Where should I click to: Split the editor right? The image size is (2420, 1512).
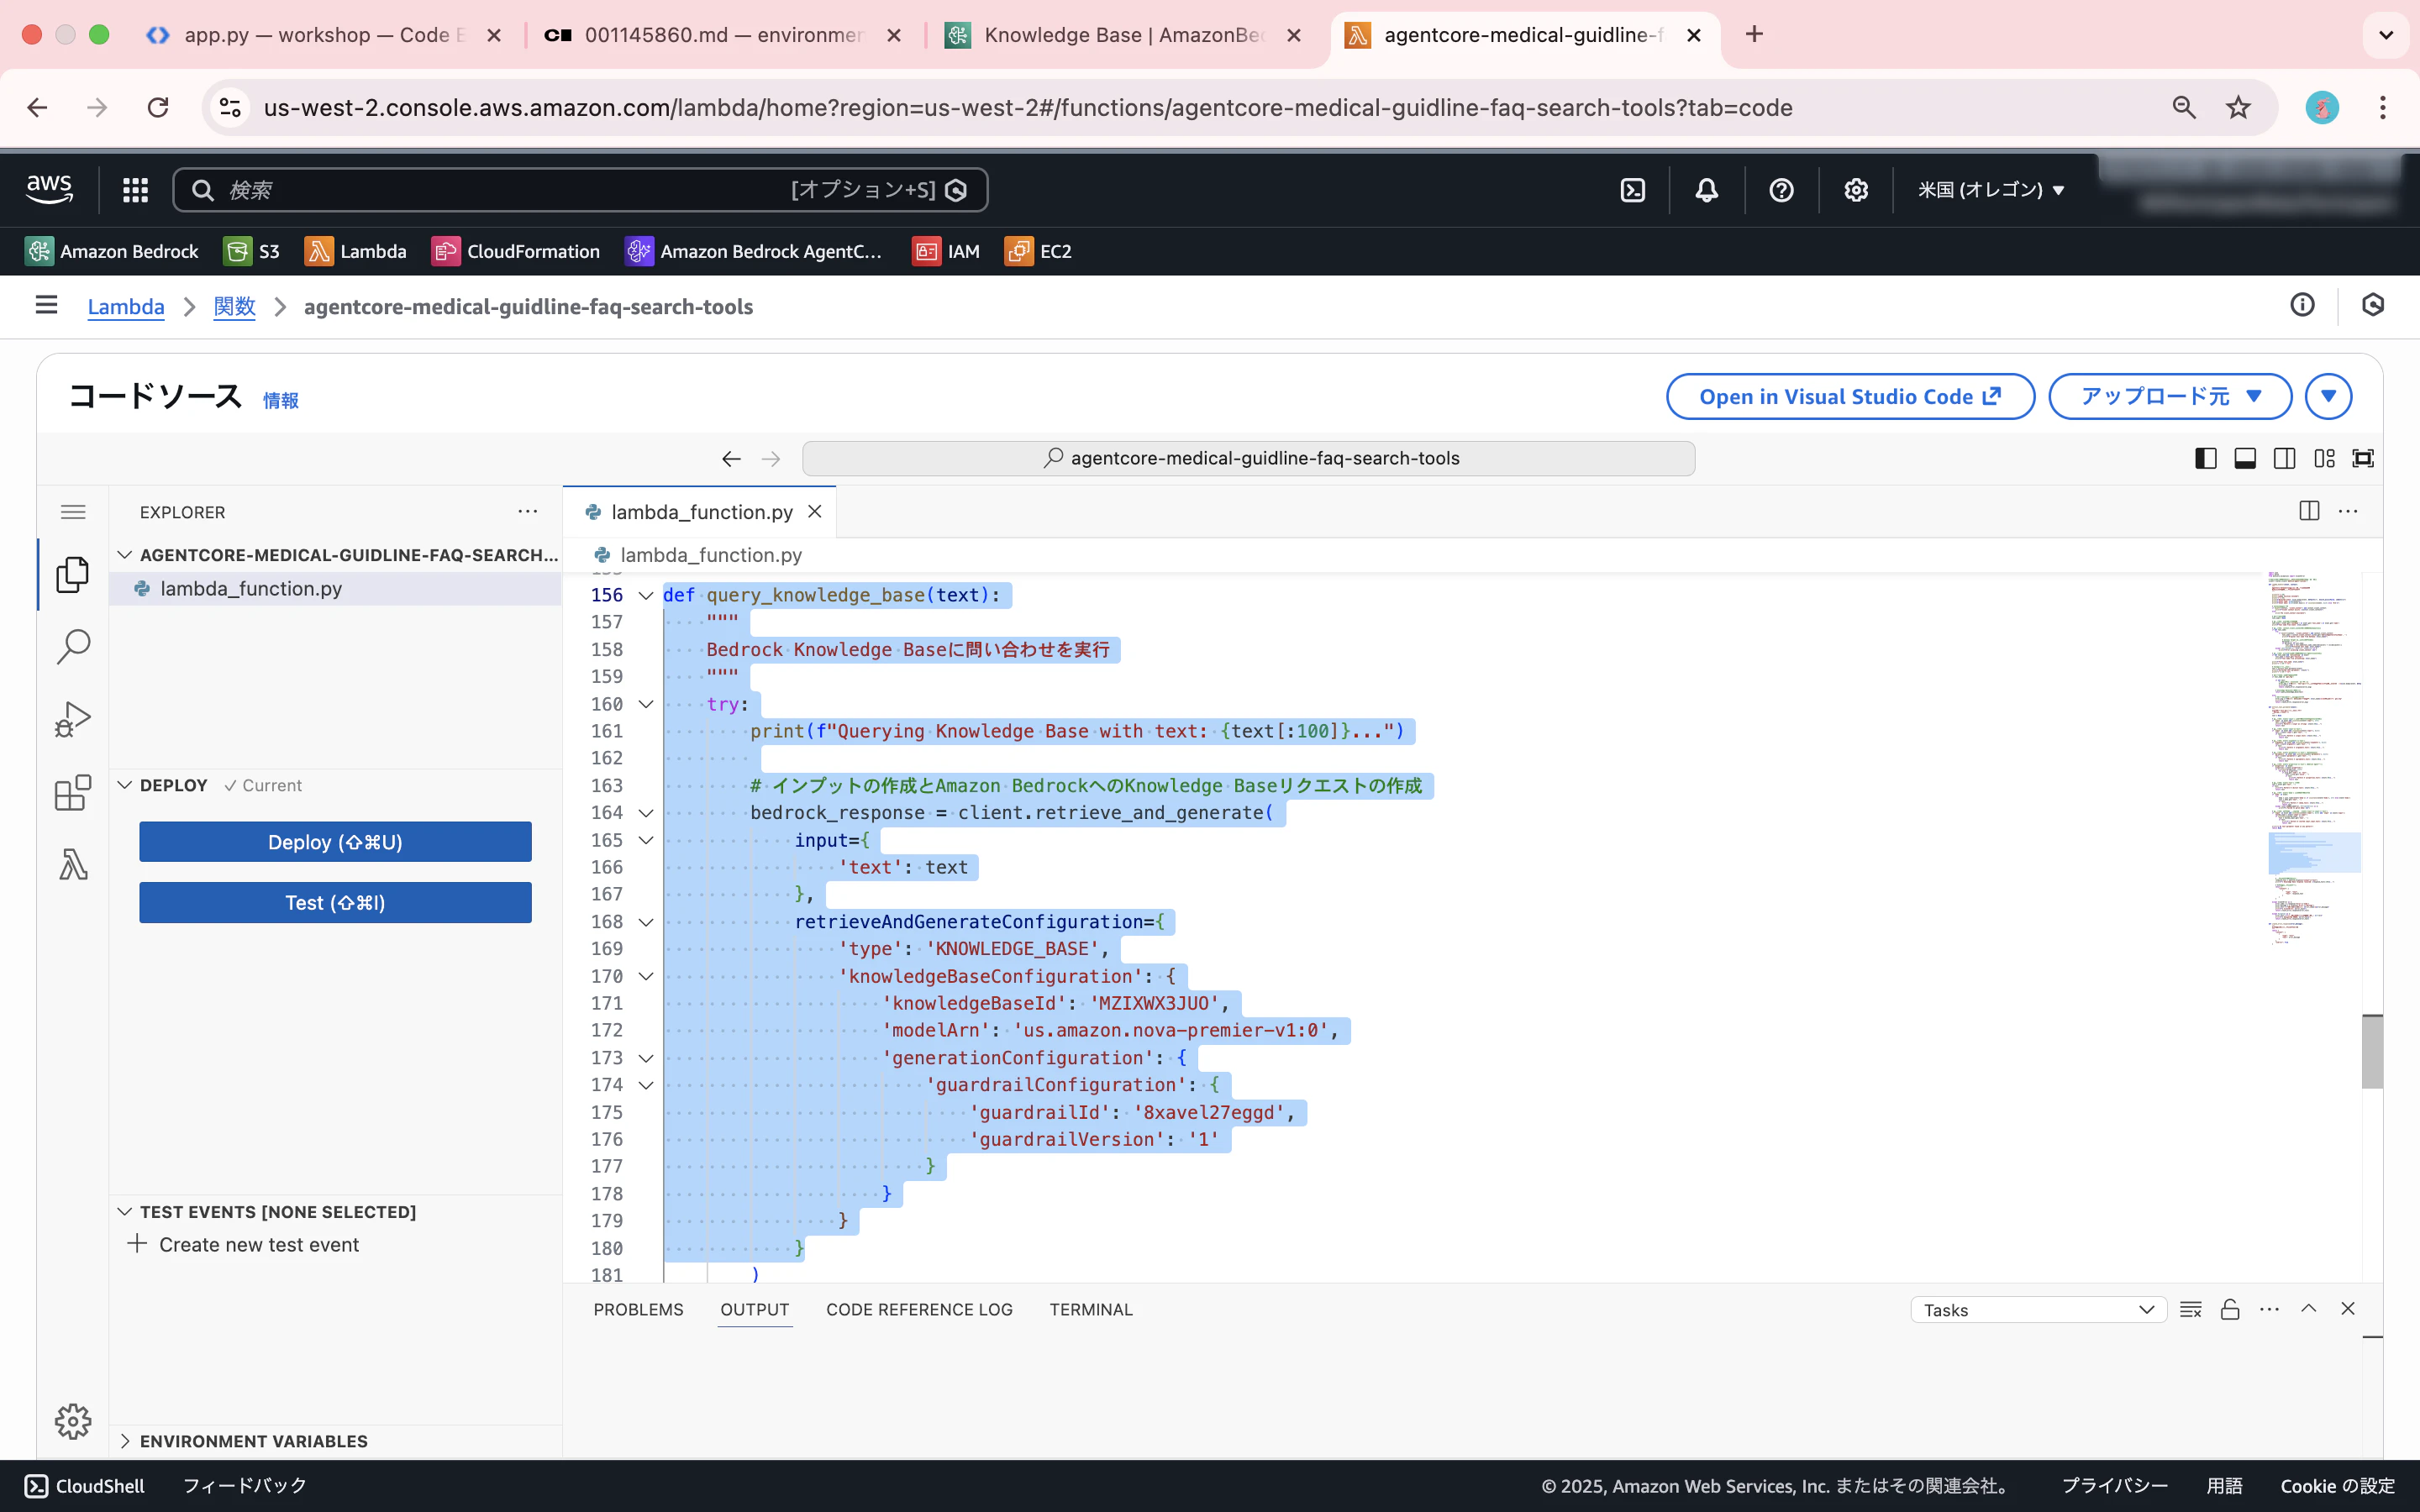tap(2309, 511)
